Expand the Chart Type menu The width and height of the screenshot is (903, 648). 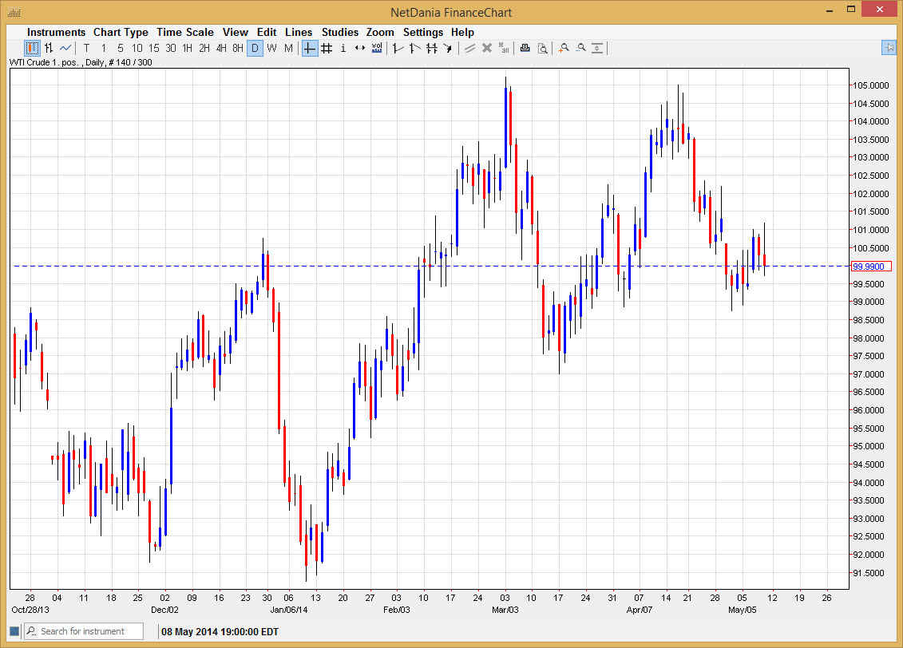coord(121,32)
